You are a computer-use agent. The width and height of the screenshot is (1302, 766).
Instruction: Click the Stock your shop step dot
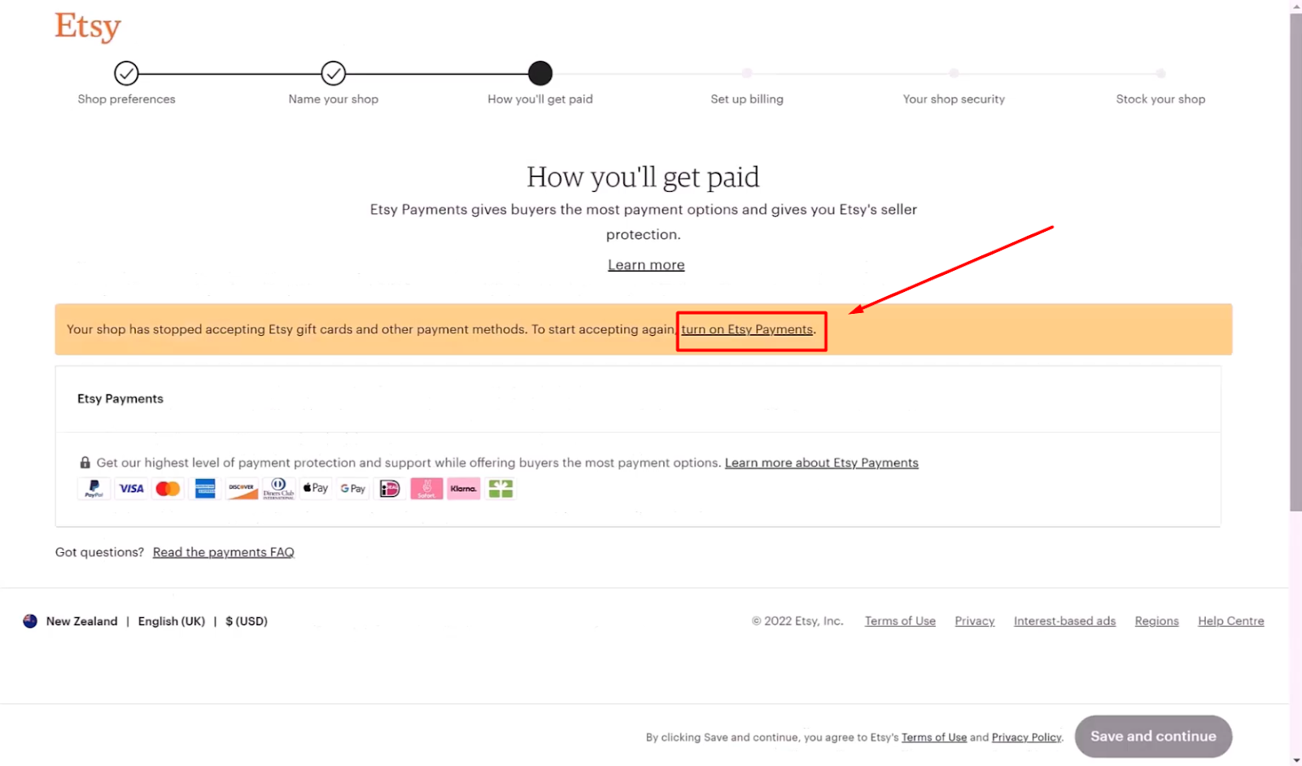pos(1160,73)
